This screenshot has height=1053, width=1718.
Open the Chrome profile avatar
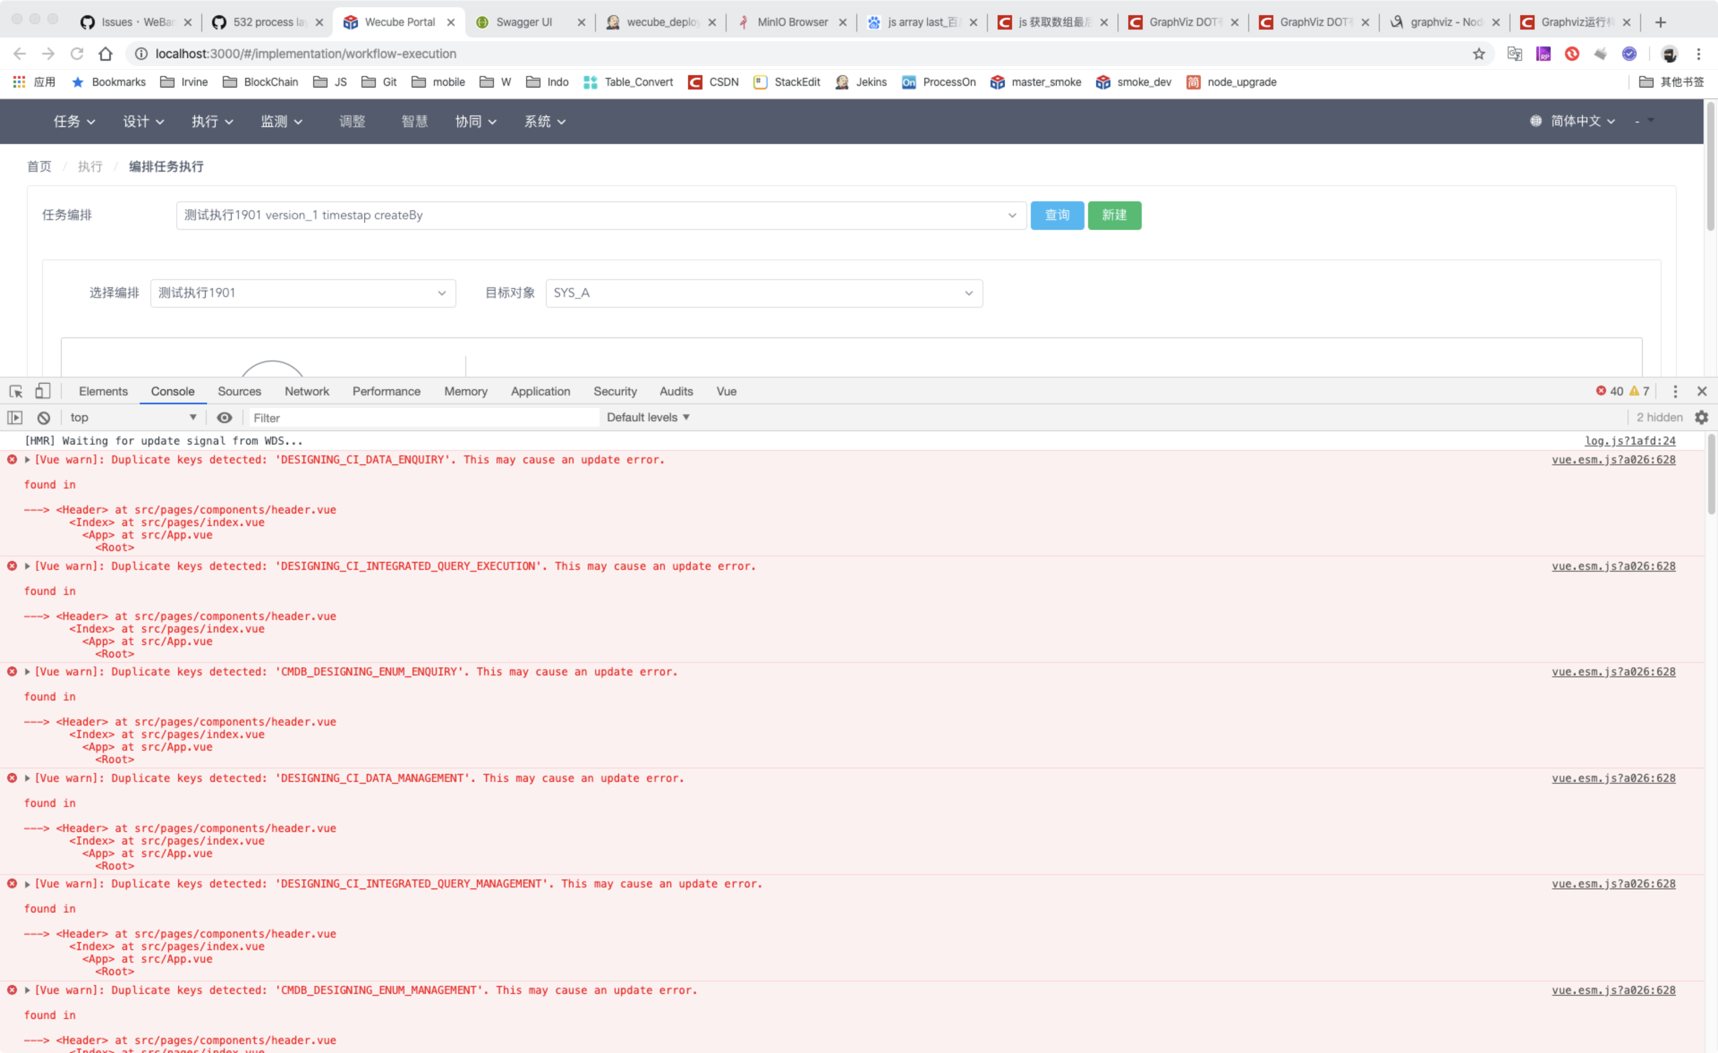point(1669,54)
